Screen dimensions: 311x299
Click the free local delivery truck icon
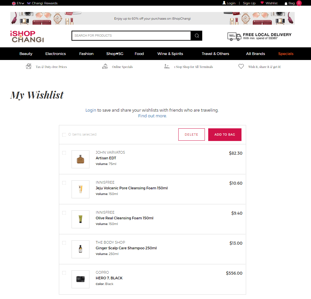tap(234, 37)
